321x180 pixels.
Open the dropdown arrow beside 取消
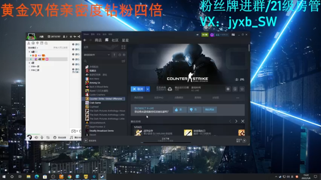pos(148,89)
